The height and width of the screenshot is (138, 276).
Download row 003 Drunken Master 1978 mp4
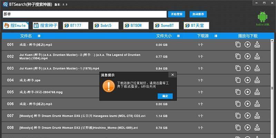(257, 68)
